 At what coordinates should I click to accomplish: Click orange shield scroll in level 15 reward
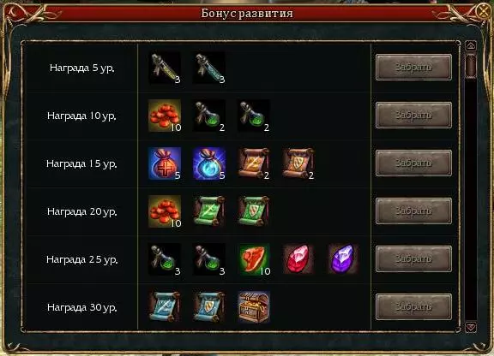[298, 163]
